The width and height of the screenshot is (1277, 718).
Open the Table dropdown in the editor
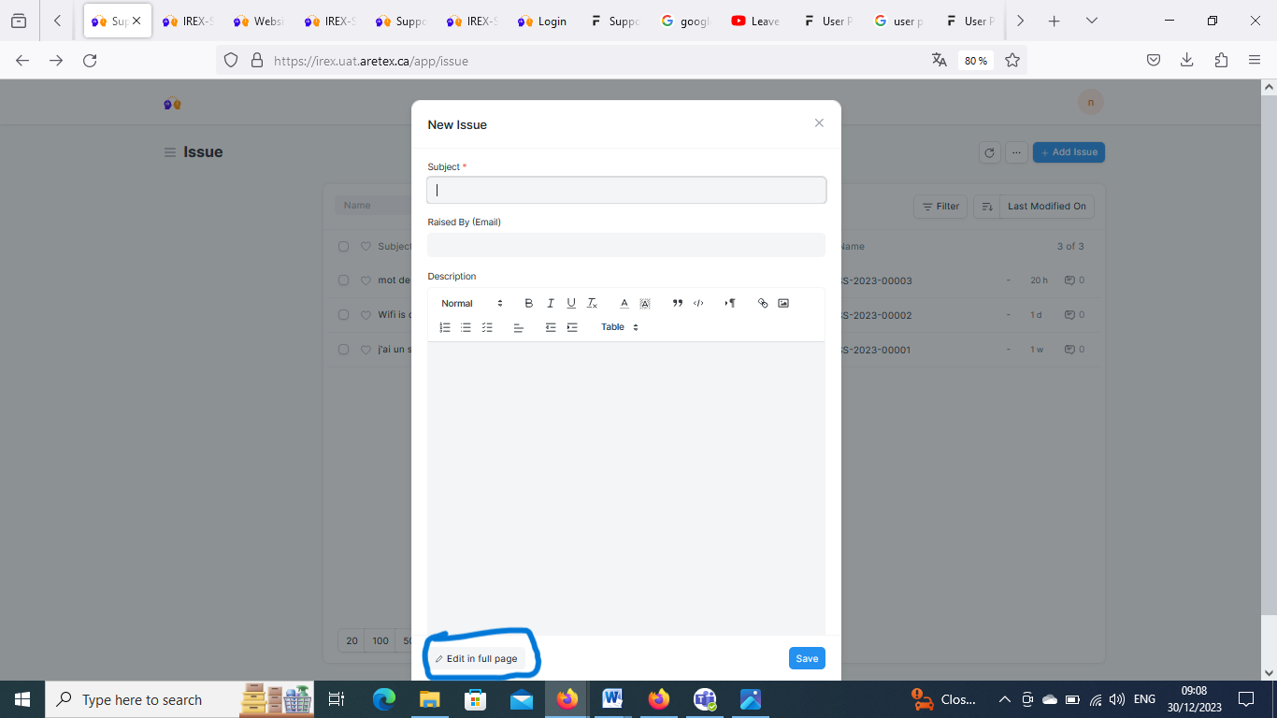[x=620, y=327]
